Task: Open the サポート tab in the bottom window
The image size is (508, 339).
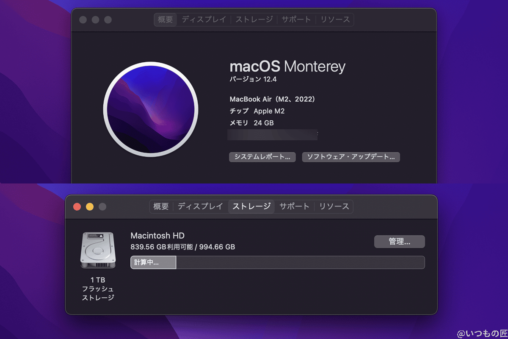Action: (x=294, y=206)
